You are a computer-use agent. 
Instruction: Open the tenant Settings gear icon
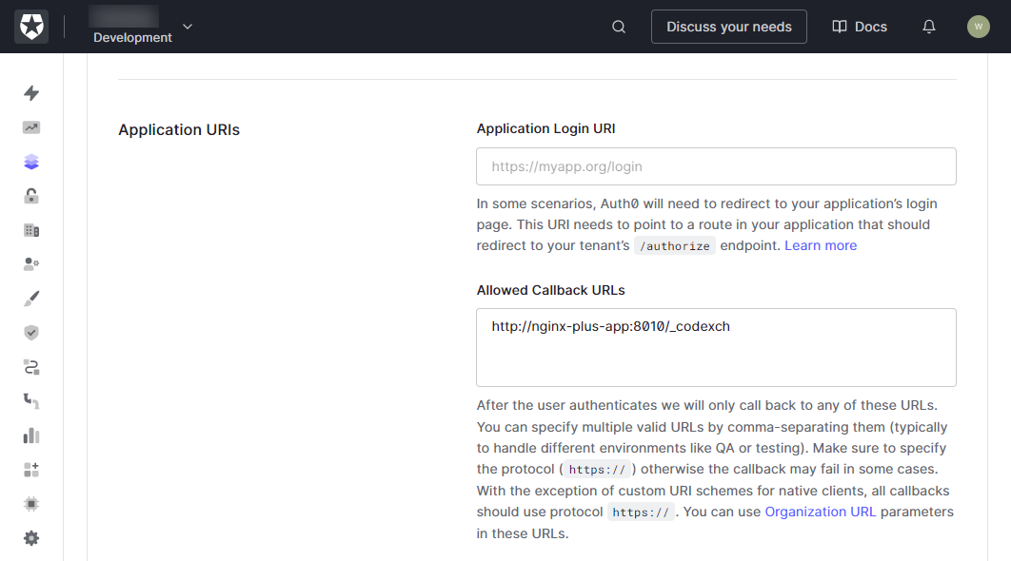[x=31, y=537]
